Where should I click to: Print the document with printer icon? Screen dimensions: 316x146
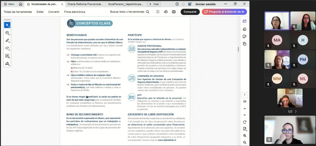(174, 12)
